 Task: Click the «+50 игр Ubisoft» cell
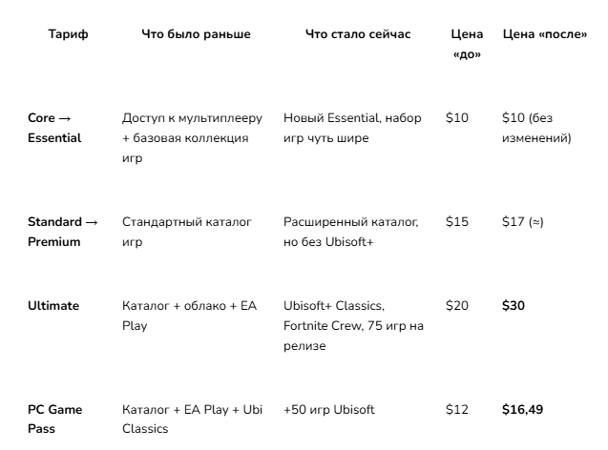[x=329, y=410]
